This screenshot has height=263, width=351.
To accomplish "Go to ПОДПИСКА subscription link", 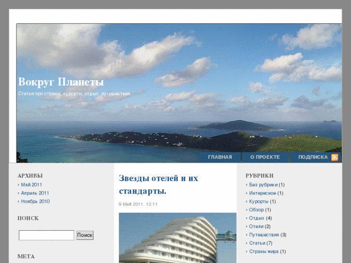I will 312,157.
